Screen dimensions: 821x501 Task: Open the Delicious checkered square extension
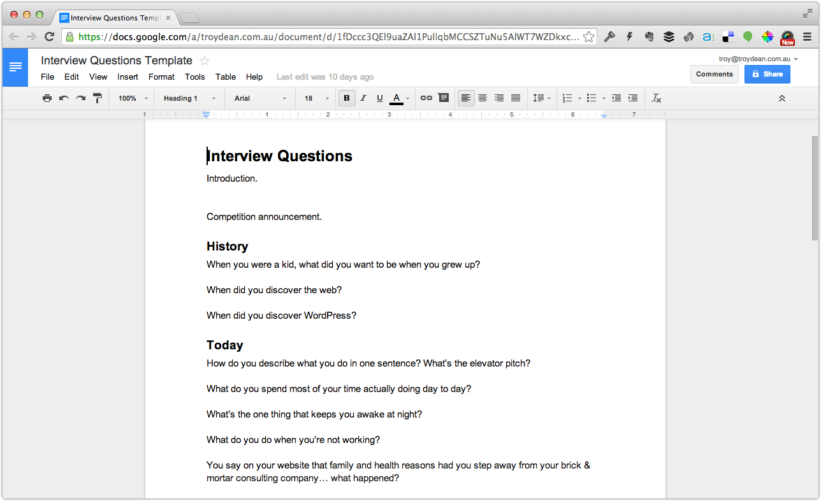pos(728,36)
